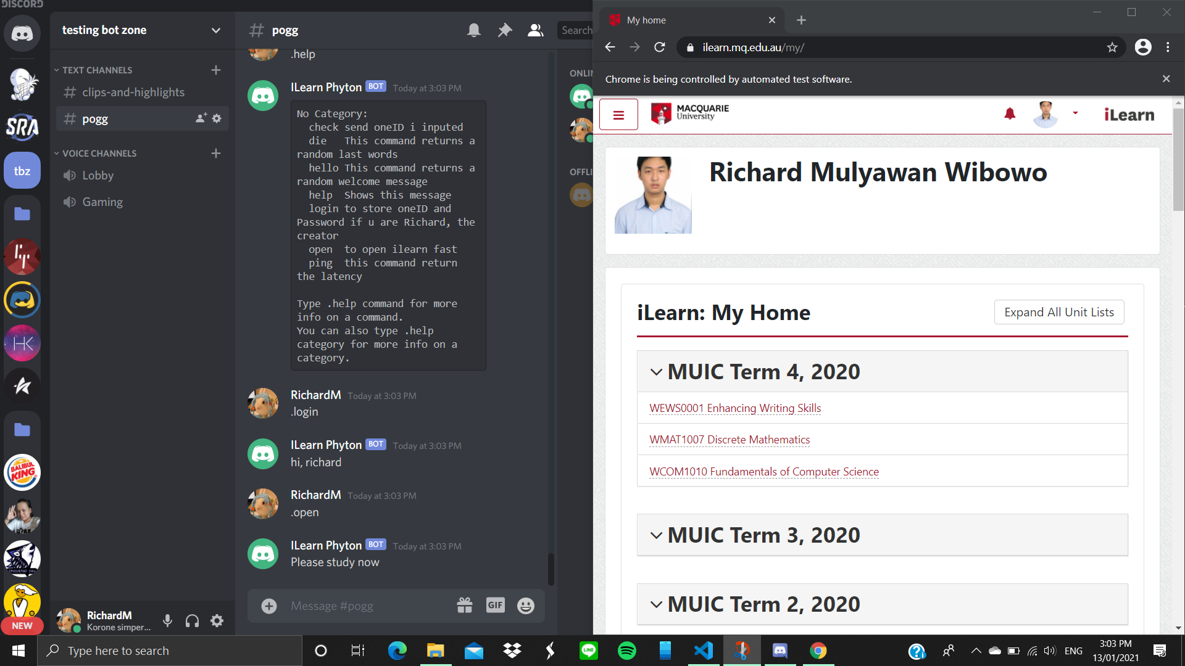Image resolution: width=1185 pixels, height=666 pixels.
Task: Attach a file with plus button
Action: pyautogui.click(x=269, y=606)
